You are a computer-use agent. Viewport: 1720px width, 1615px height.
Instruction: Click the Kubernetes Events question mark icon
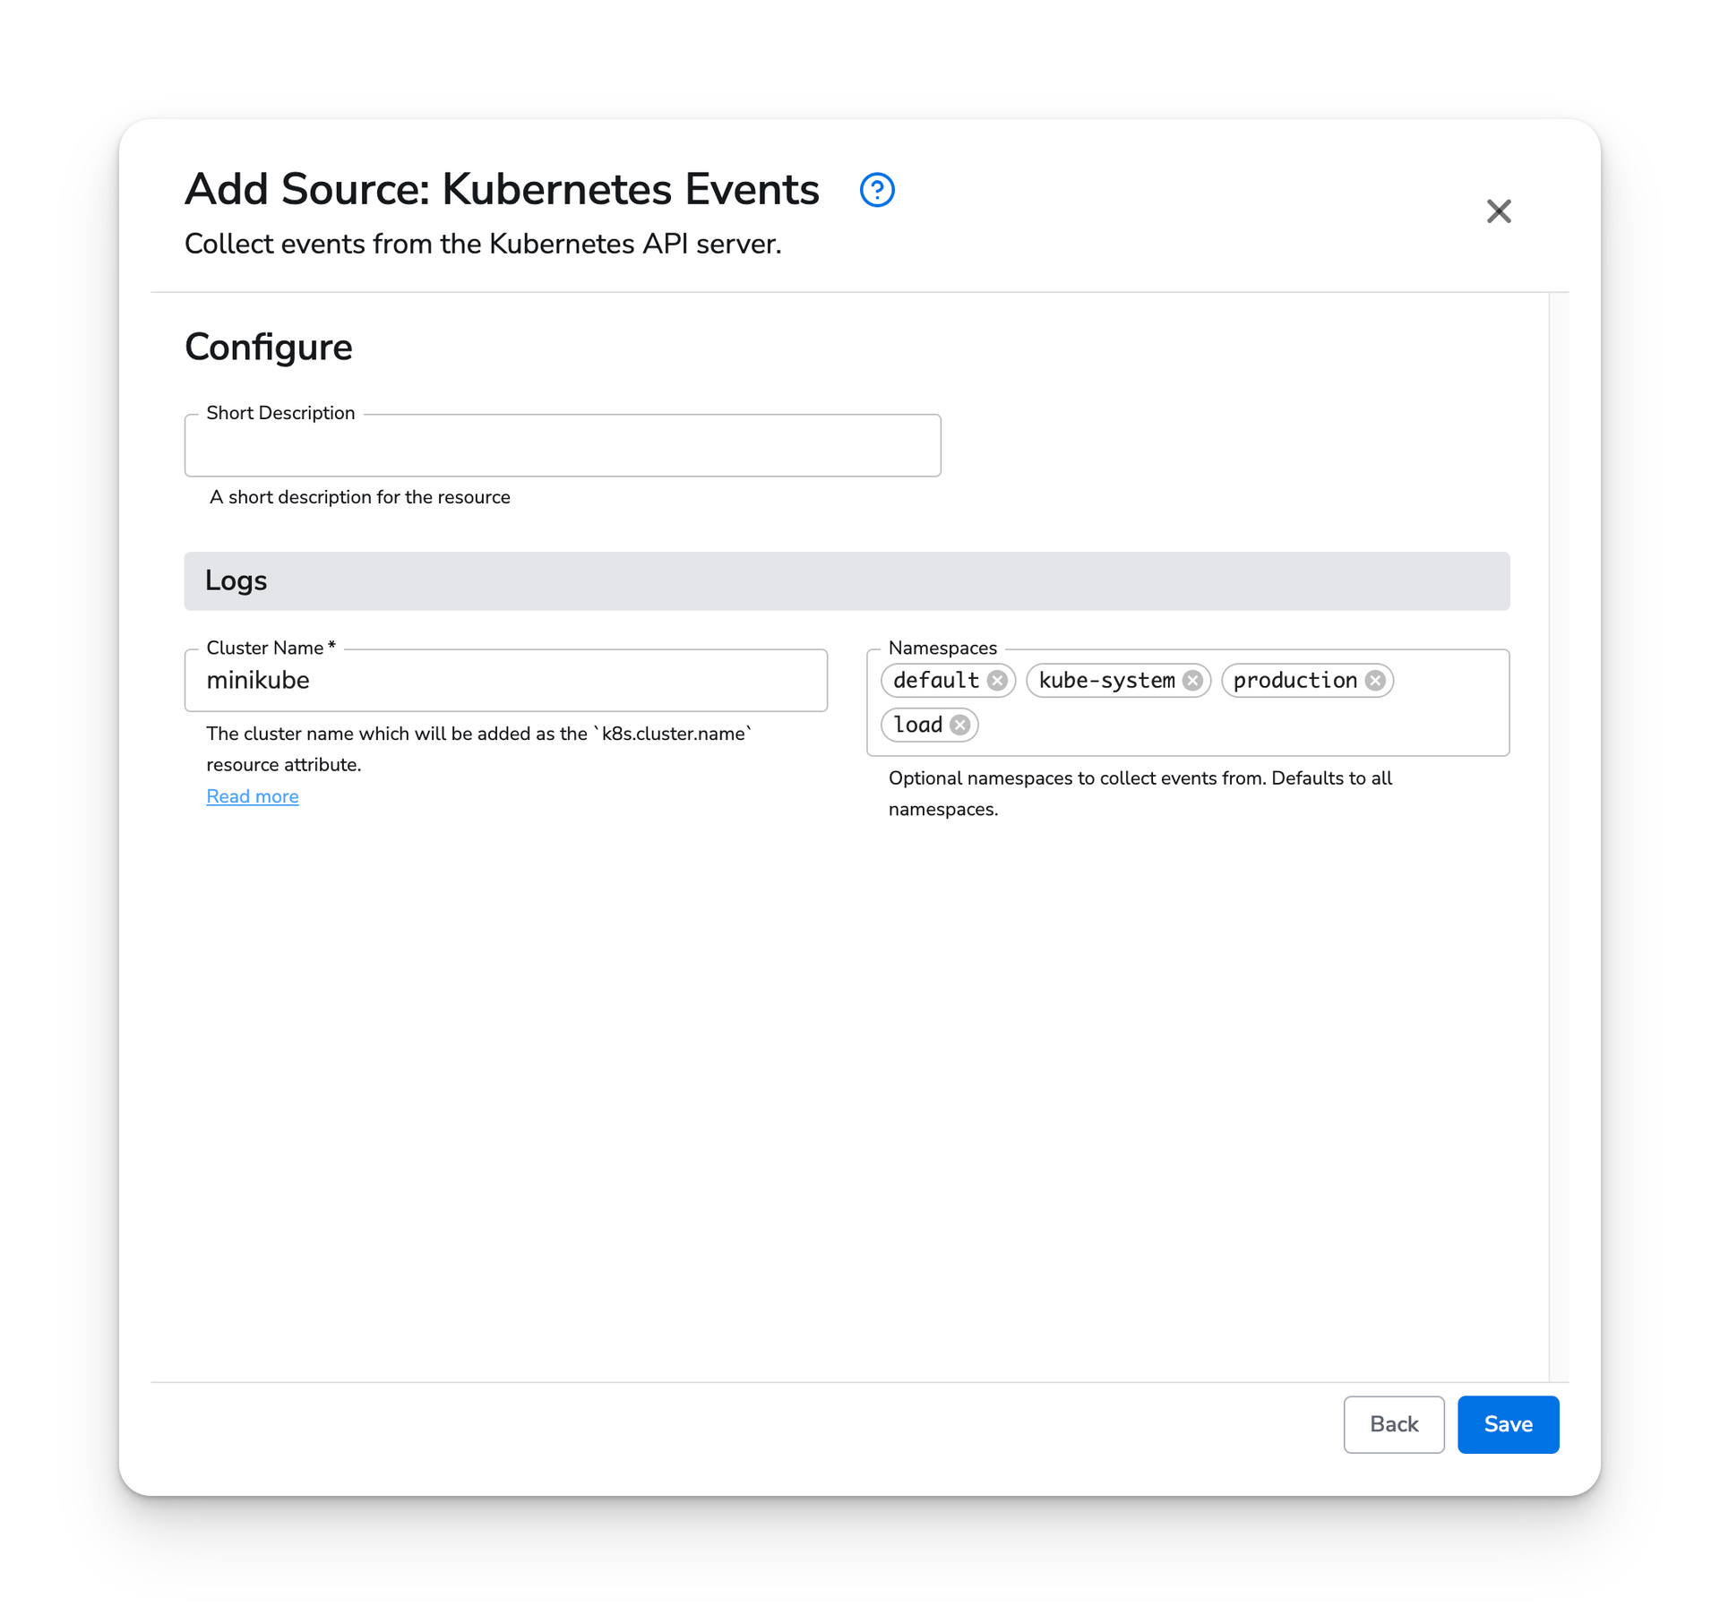pos(877,192)
